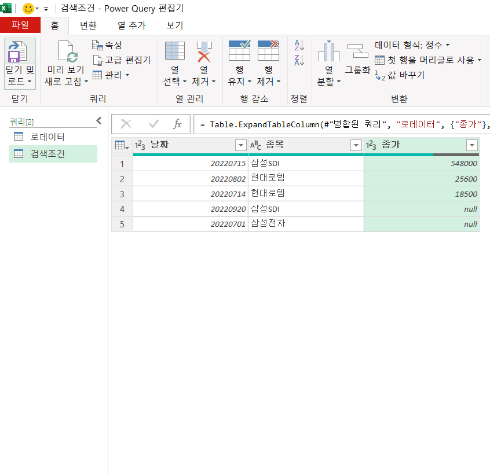490x475 pixels.
Task: Click the 종목 column data type icon
Action: click(x=255, y=145)
